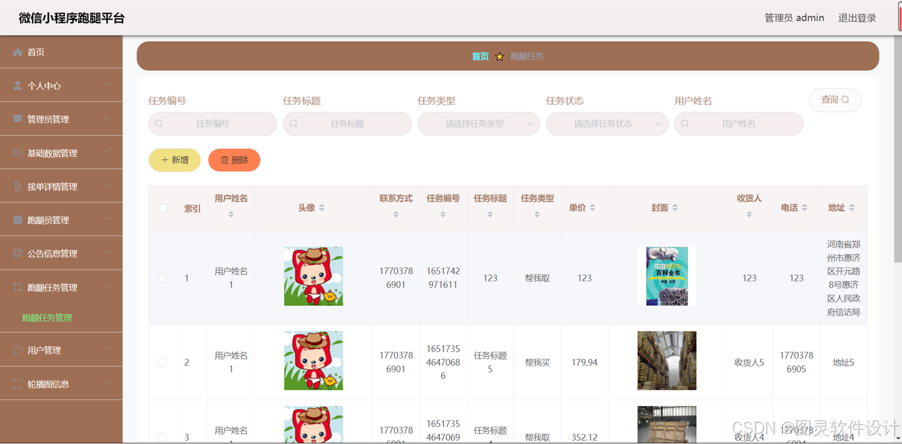
Task: Sort by 单价 column arrows
Action: [x=592, y=208]
